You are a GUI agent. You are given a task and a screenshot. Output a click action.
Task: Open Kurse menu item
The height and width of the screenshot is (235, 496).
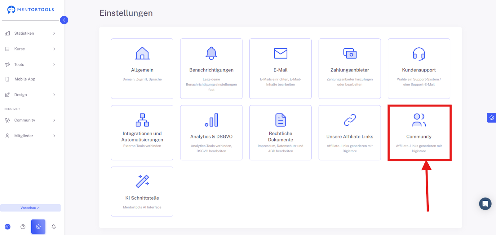click(x=20, y=49)
